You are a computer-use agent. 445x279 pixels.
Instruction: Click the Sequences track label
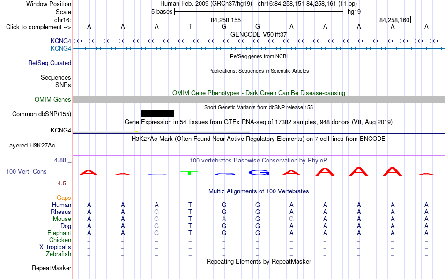click(56, 77)
